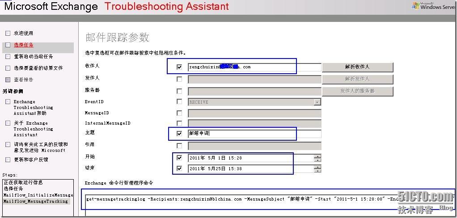
Task: Decrease the 结束 date with the down arrow
Action: (x=317, y=171)
